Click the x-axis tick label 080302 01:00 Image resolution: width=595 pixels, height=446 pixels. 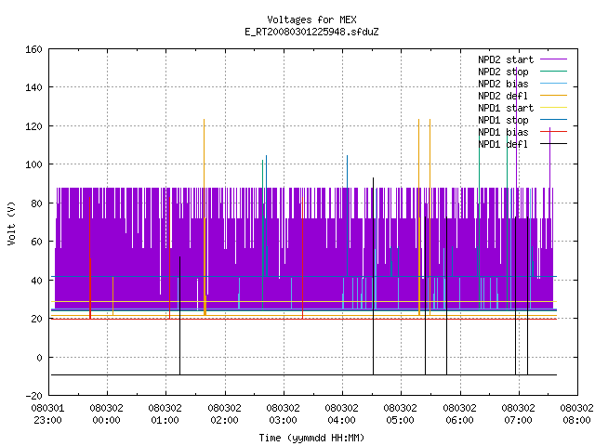coord(165,414)
